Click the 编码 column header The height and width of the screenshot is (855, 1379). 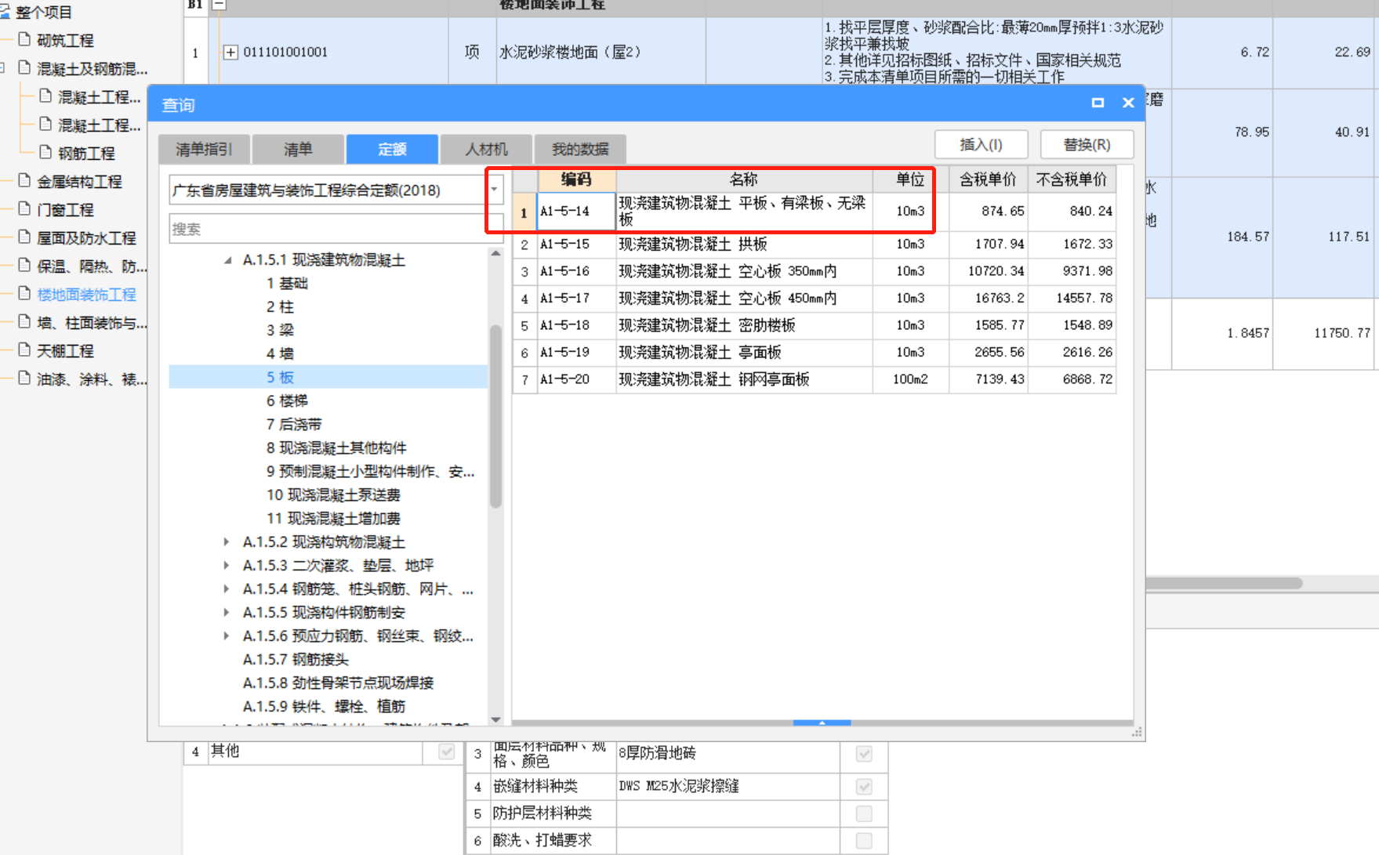click(x=576, y=179)
